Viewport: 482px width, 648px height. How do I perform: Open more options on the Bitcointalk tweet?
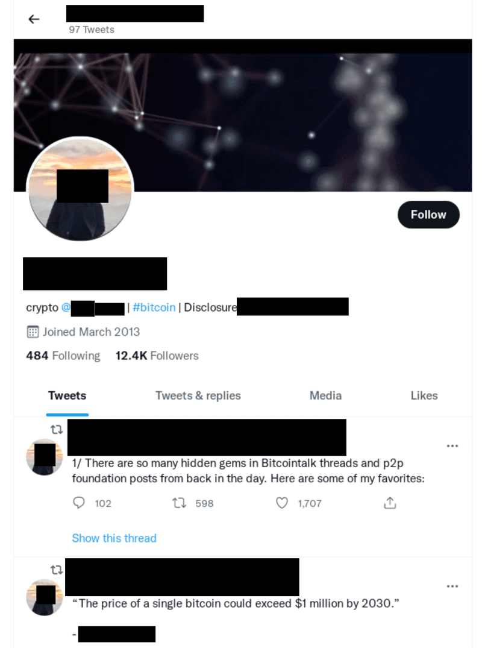pyautogui.click(x=452, y=446)
